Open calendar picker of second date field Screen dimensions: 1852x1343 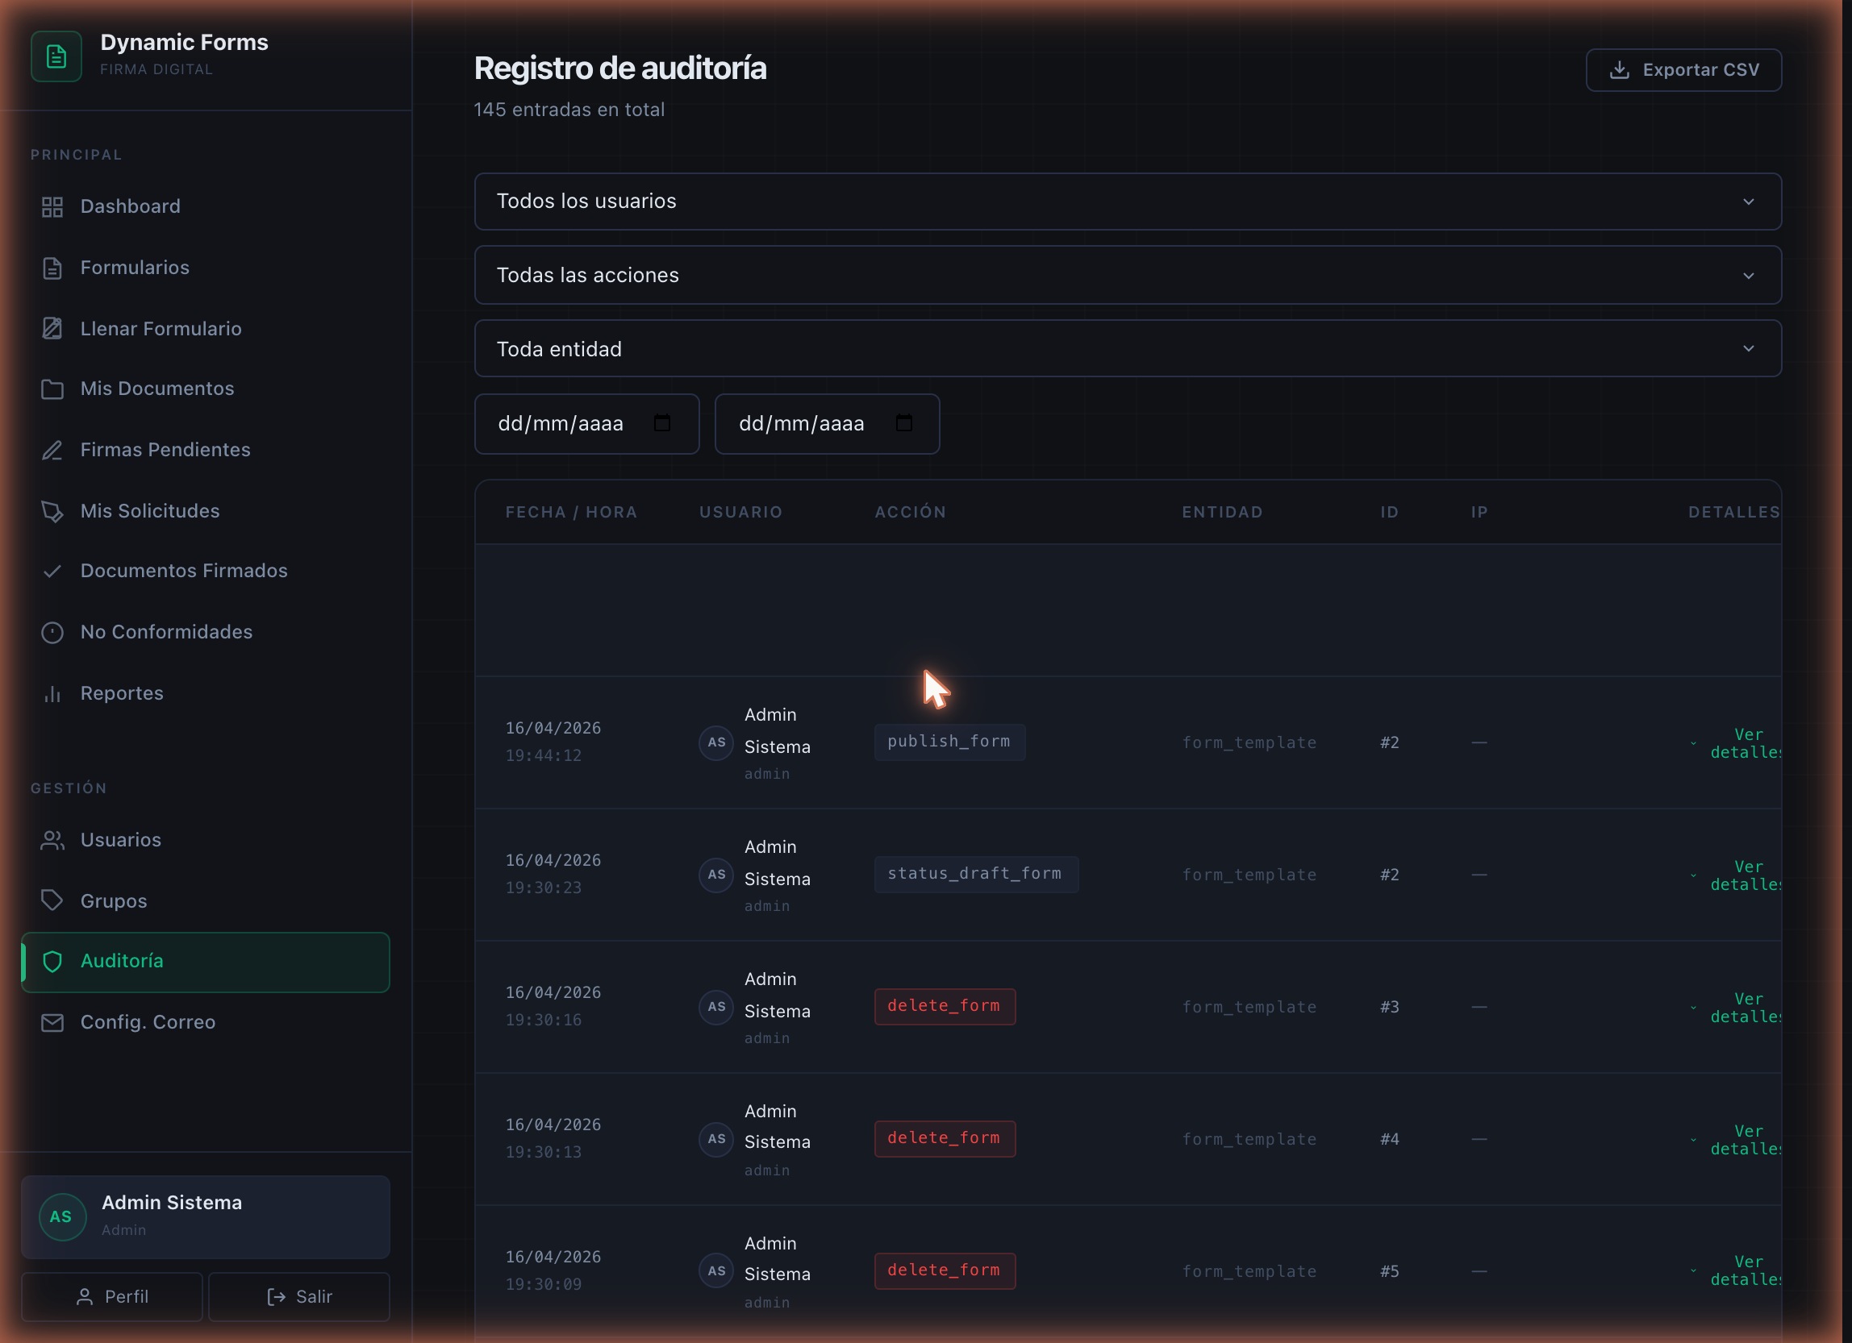click(x=904, y=422)
